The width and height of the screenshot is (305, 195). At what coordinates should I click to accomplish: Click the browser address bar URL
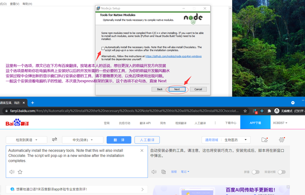(124, 111)
